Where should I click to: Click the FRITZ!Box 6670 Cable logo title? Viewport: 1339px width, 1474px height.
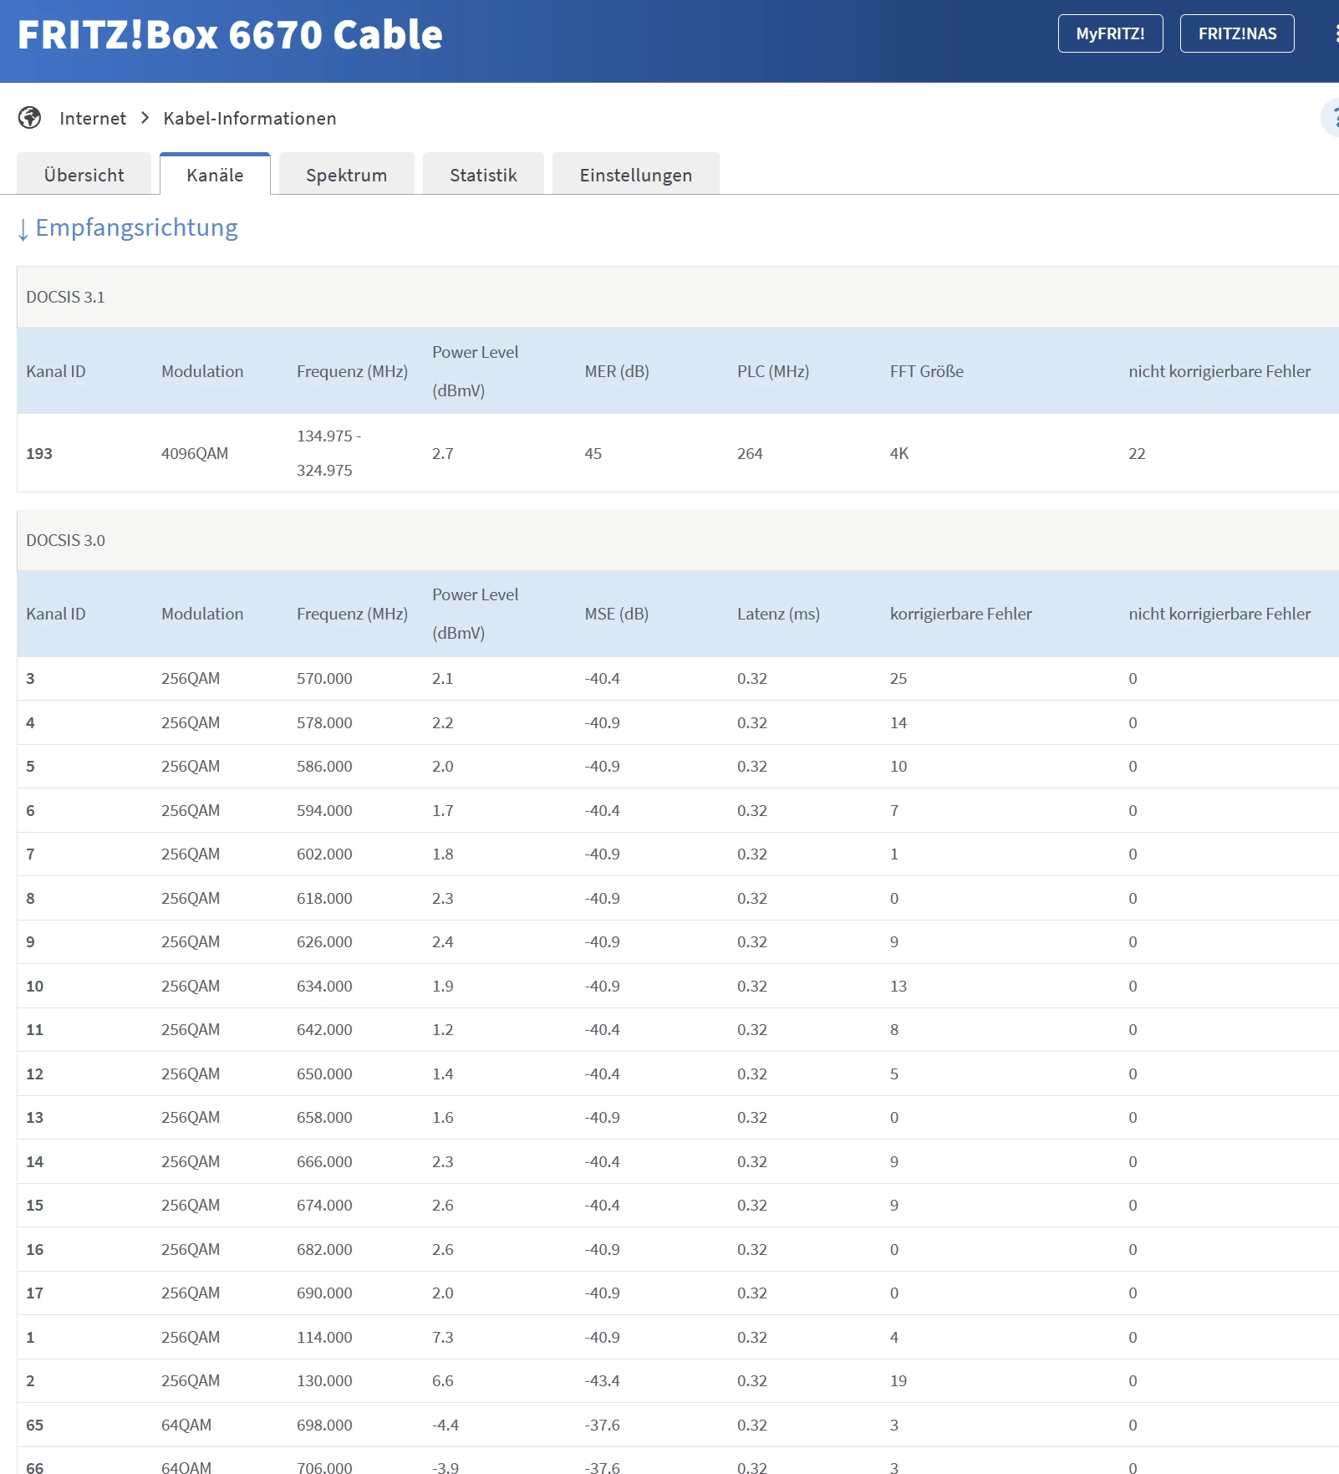pos(230,34)
